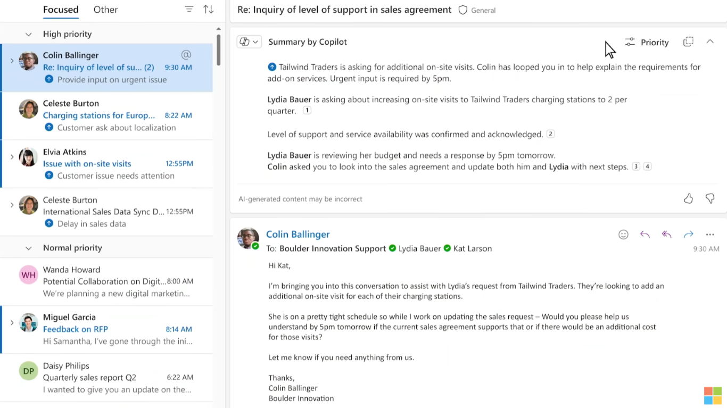This screenshot has height=408, width=727.
Task: Open Colin Ballinger's contact card
Action: 298,234
